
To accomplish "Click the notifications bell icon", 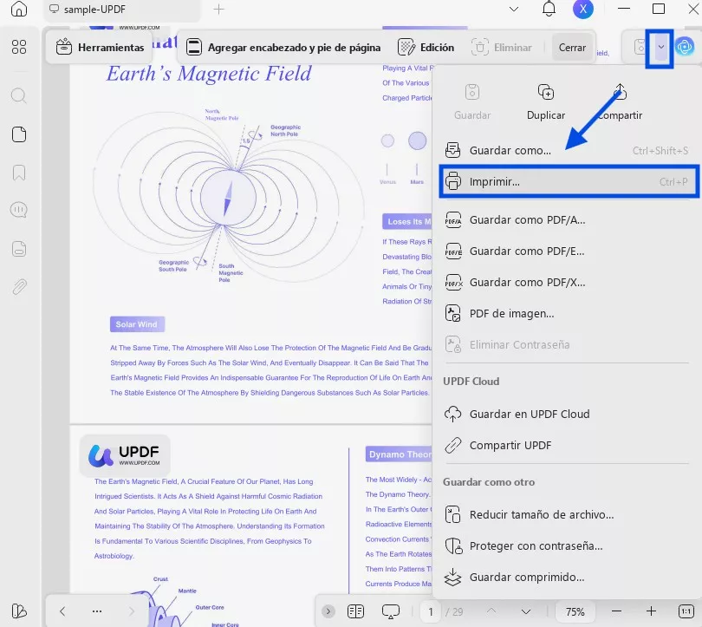I will point(549,9).
